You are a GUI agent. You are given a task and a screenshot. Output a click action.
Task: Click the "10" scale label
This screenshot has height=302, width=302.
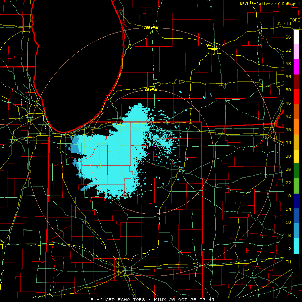pyautogui.click(x=288, y=222)
